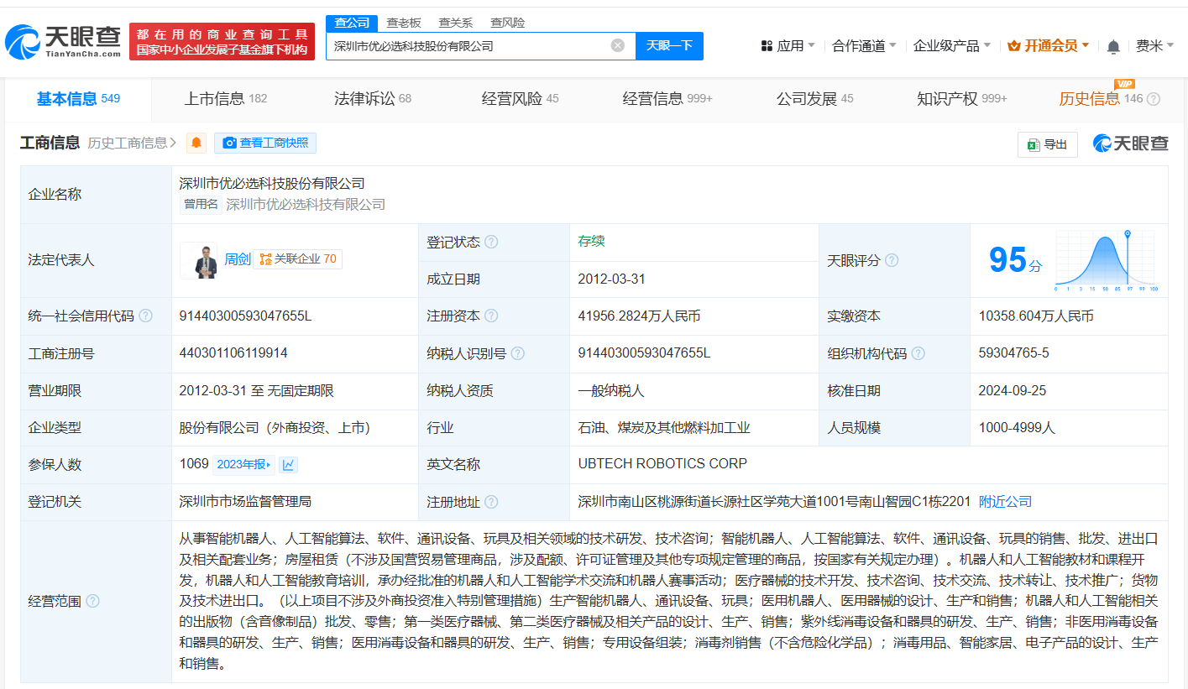Switch to the 法律诉讼 tab
This screenshot has height=689, width=1188.
[x=364, y=99]
